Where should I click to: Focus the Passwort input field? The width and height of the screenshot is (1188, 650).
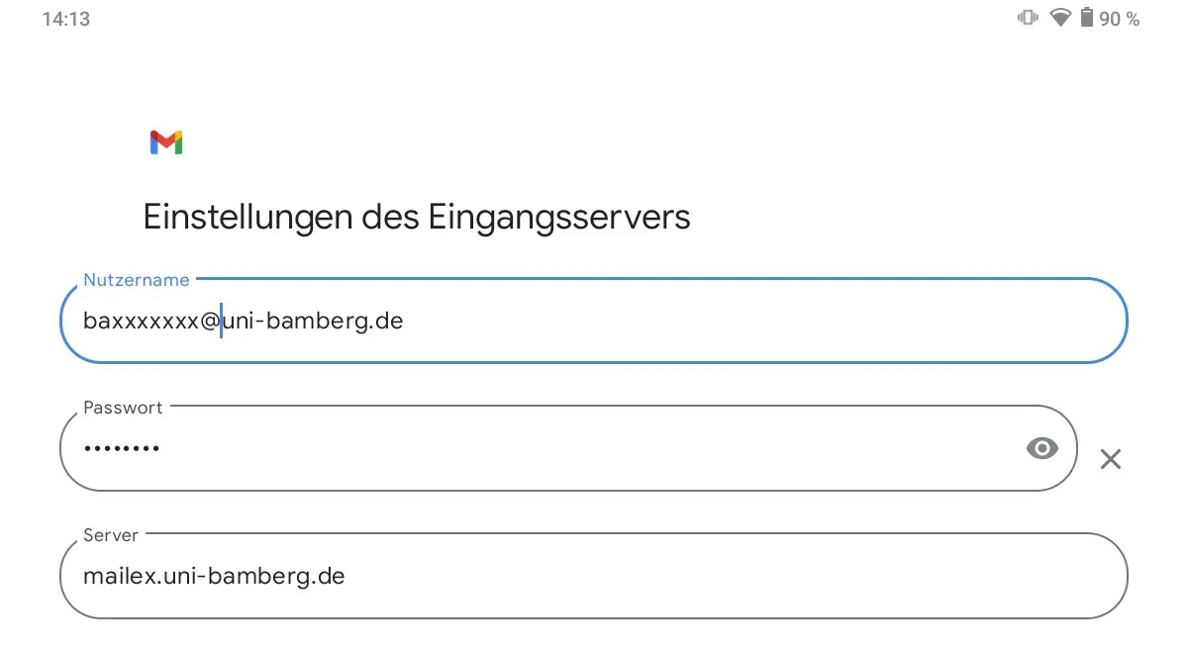coord(568,448)
